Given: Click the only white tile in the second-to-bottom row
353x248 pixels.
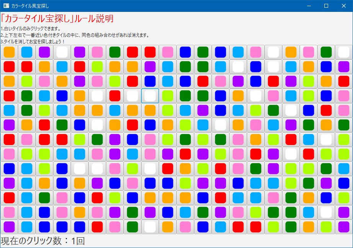Looking at the screenshot, I should 326,212.
